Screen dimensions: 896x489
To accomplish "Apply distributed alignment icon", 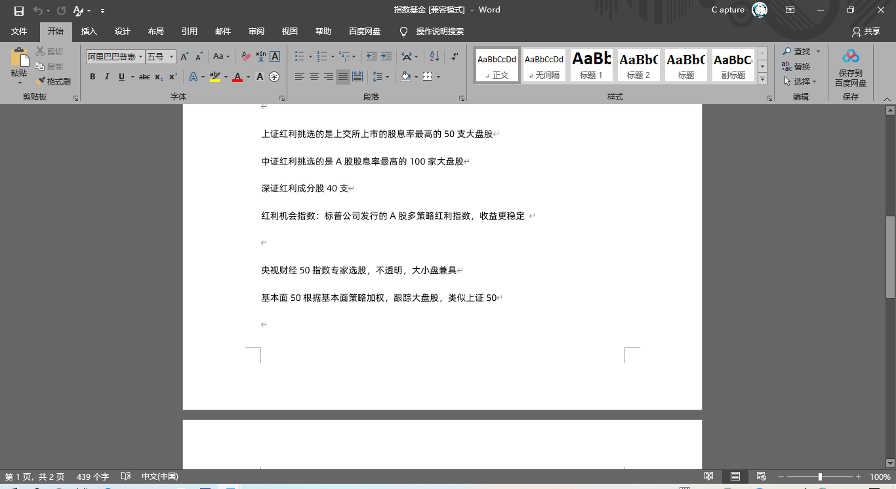I will tap(357, 77).
